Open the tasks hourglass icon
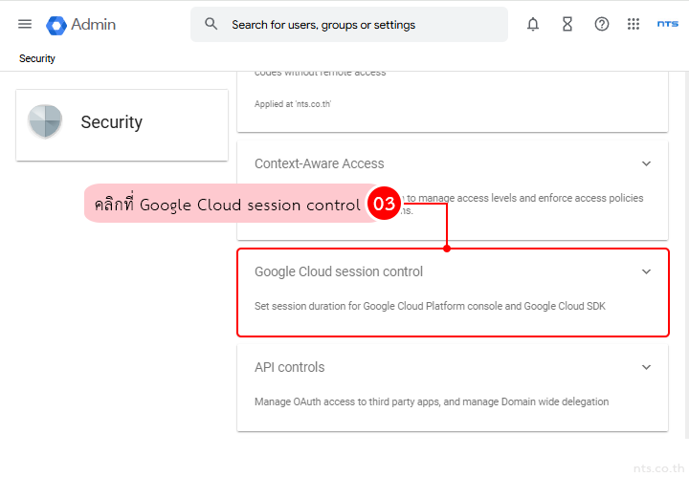This screenshot has width=689, height=477. coord(567,24)
